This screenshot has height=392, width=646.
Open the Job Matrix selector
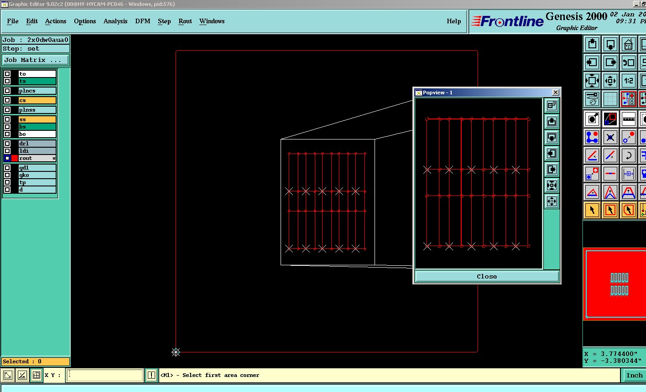coord(36,60)
